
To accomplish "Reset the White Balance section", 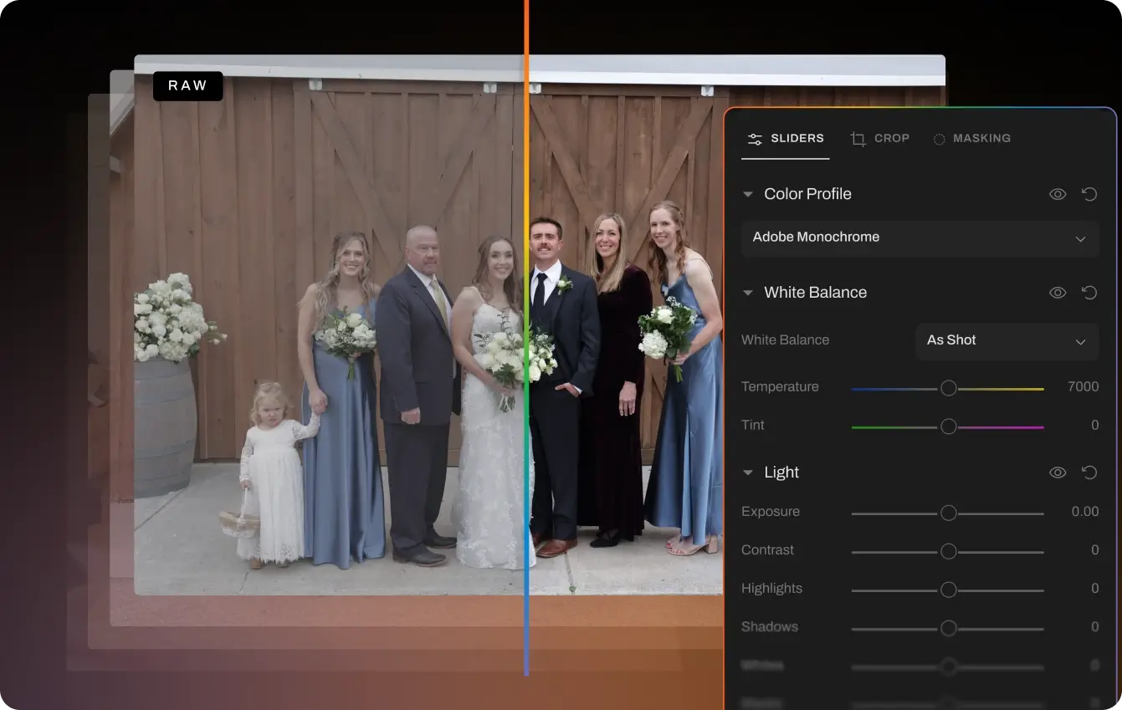I will click(1089, 293).
